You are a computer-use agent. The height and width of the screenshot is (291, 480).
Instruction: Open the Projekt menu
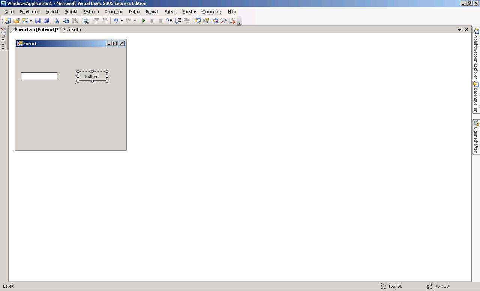(71, 12)
